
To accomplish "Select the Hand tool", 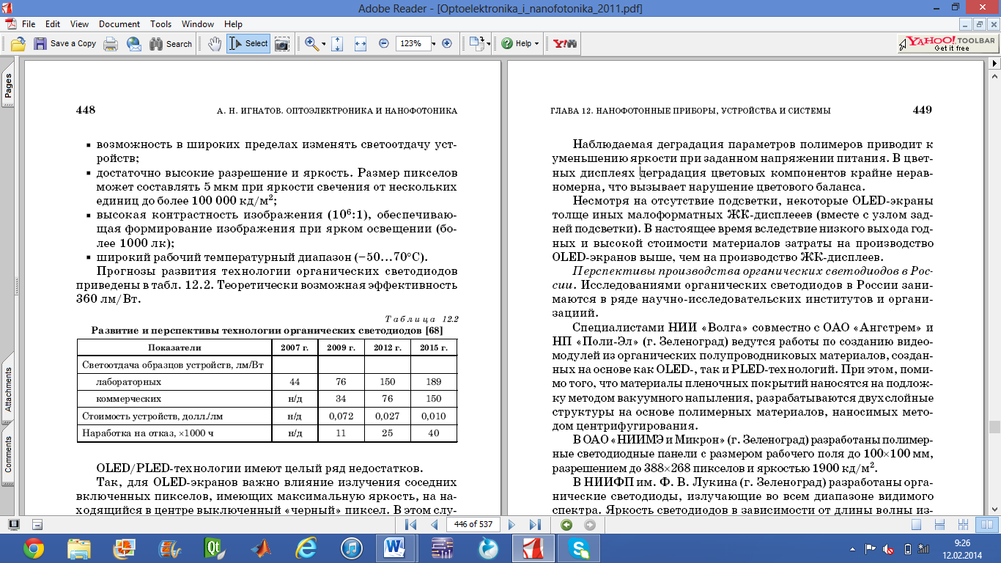I will 215,44.
